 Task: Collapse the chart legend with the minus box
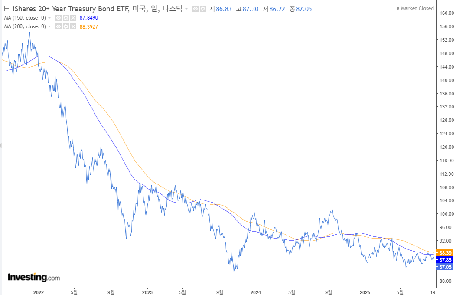click(x=7, y=9)
